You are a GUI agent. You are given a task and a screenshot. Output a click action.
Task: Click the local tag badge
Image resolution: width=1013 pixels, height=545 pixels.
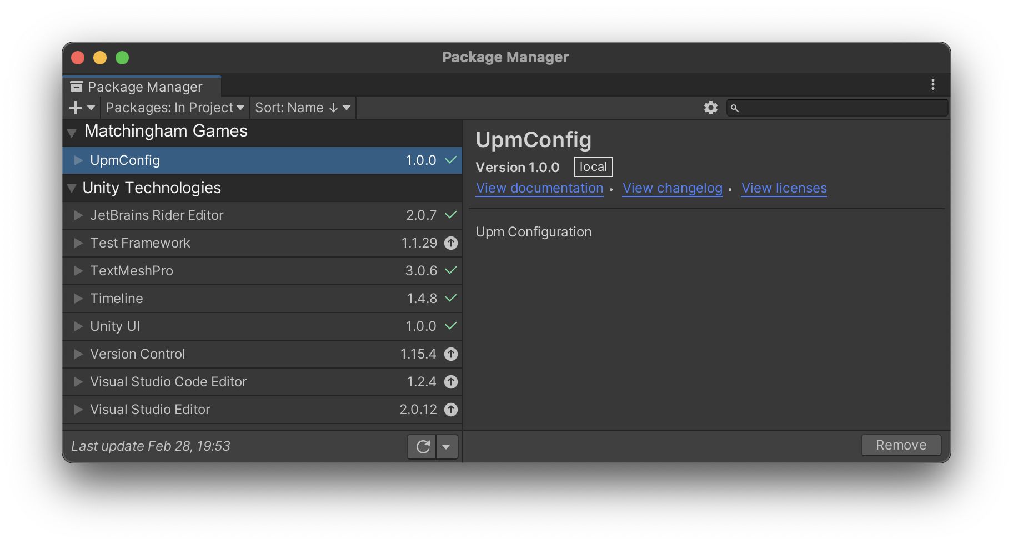(593, 167)
